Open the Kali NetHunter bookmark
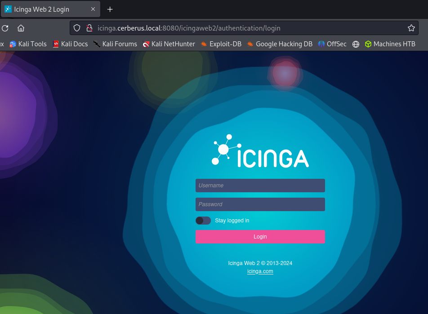428x314 pixels. (x=169, y=44)
